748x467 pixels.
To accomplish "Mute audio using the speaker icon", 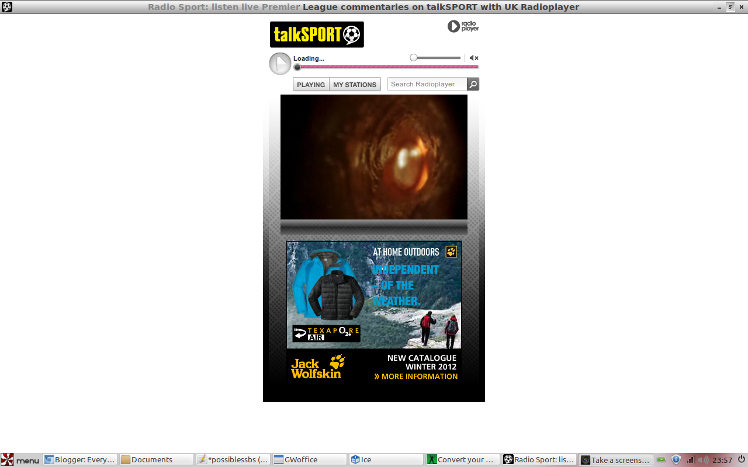I will point(474,58).
